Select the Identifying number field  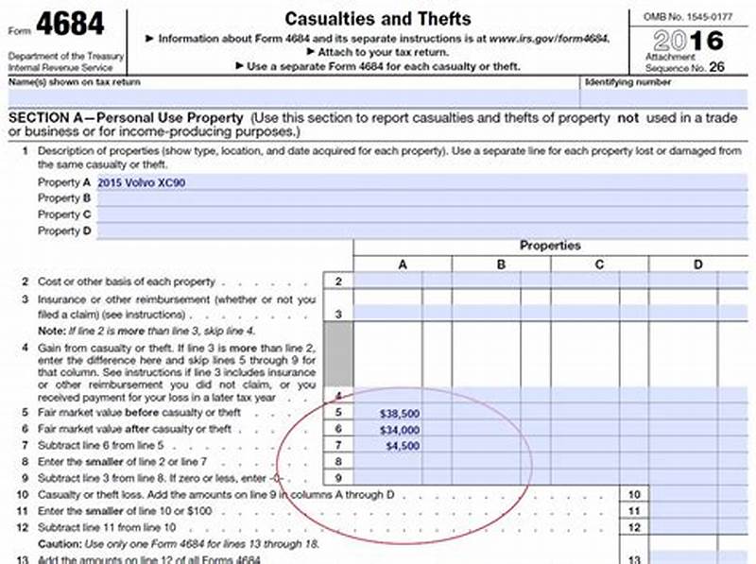coord(661,94)
